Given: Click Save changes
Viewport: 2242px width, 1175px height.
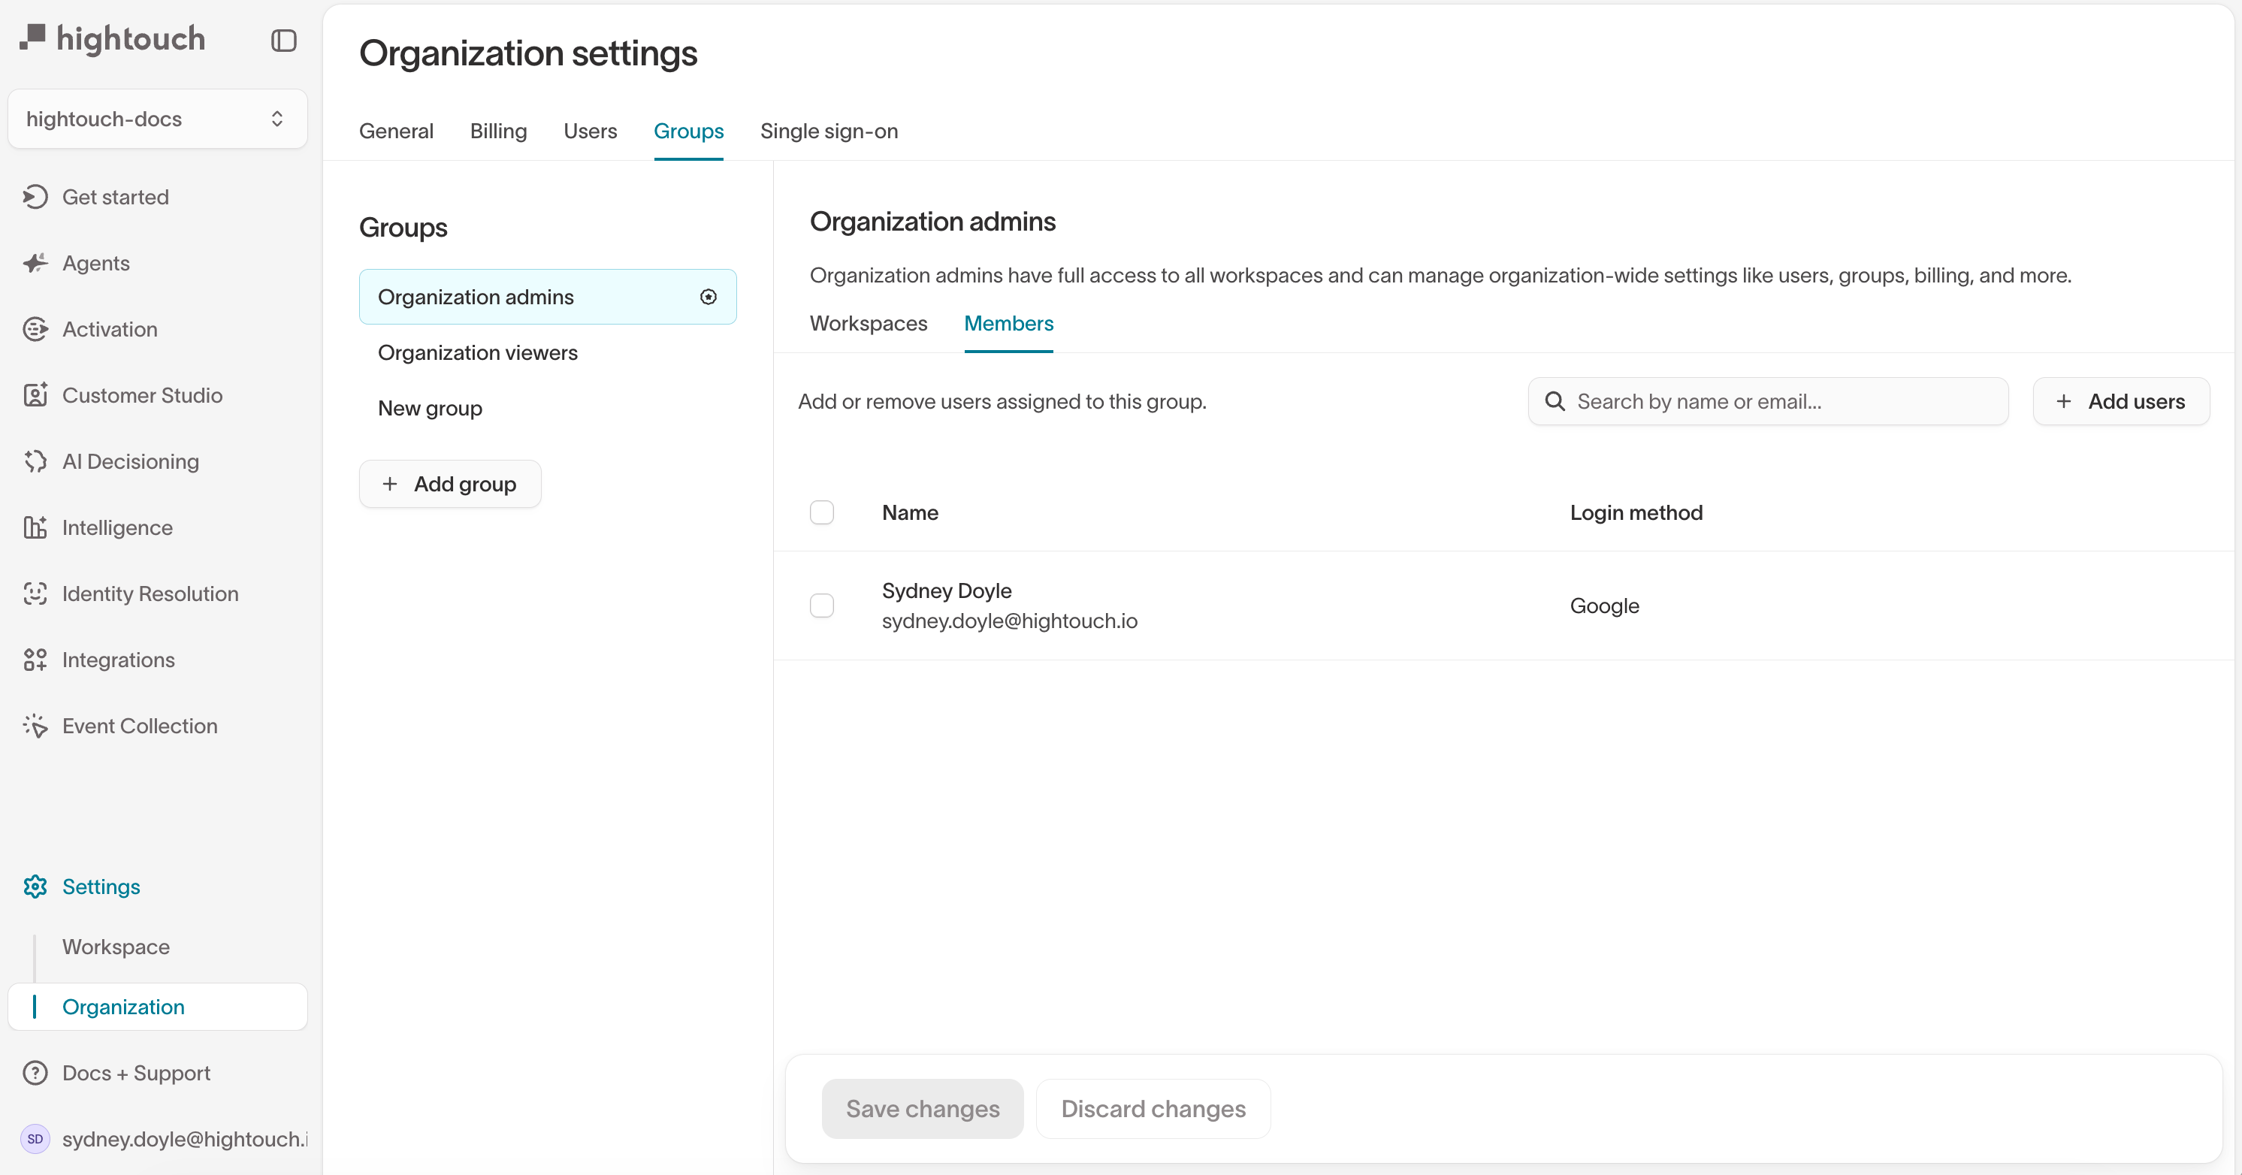Looking at the screenshot, I should [x=923, y=1109].
